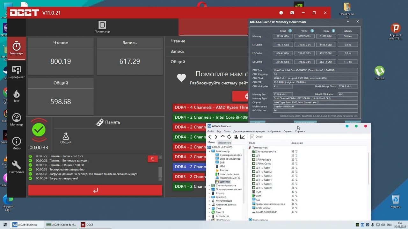Select Разгон in AIDA64 tree
408x229 pixels.
(221, 170)
